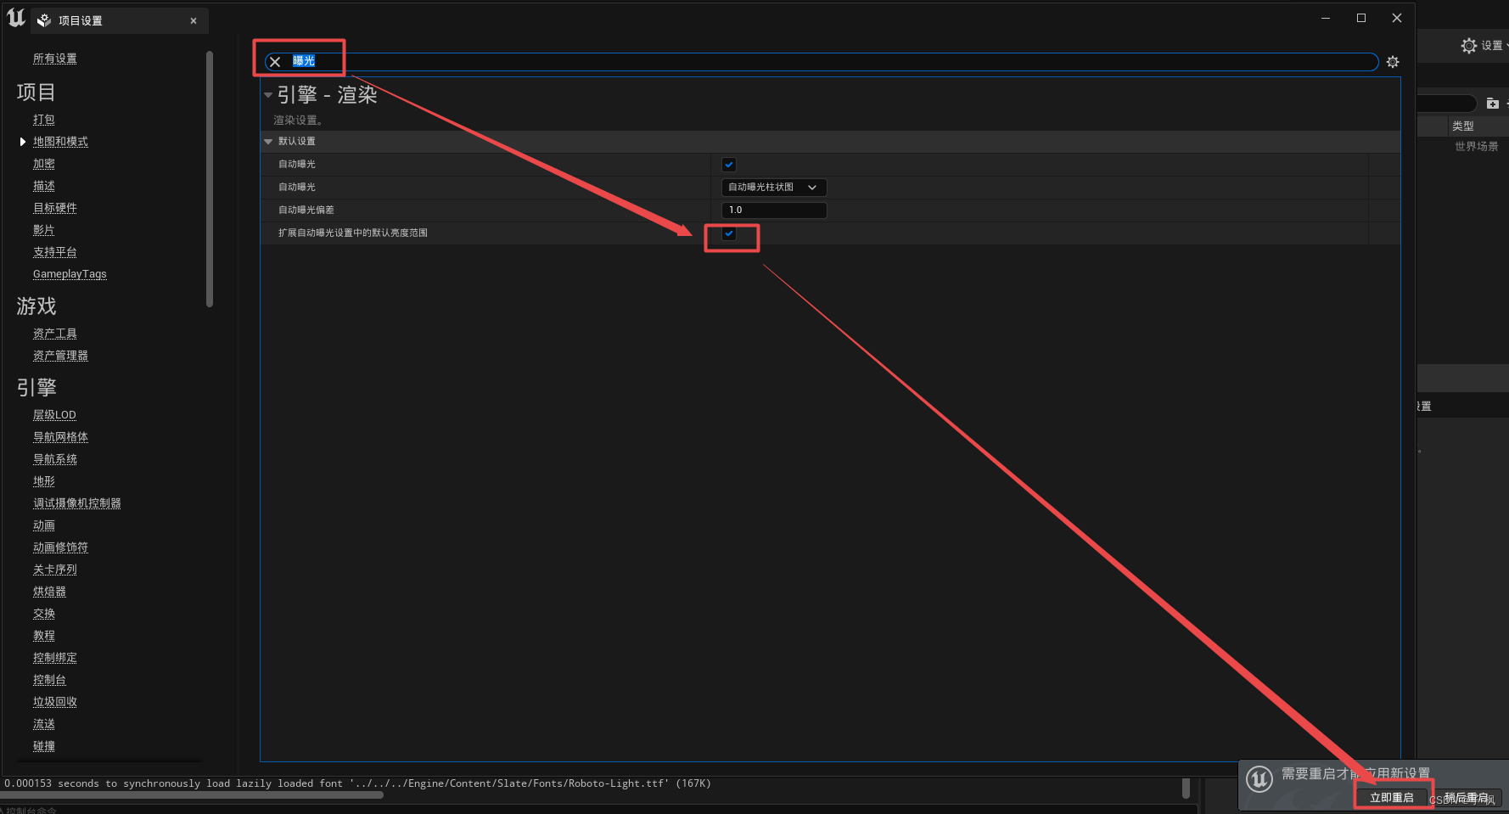
Task: Open the 流送 settings
Action: [x=43, y=724]
